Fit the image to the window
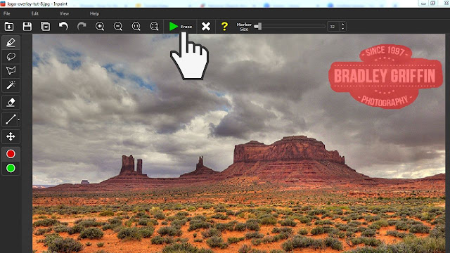The width and height of the screenshot is (450, 253). coord(155,27)
